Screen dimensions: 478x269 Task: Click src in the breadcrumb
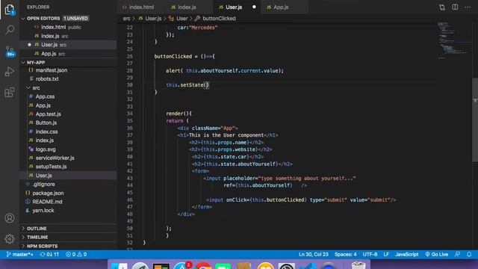(126, 19)
